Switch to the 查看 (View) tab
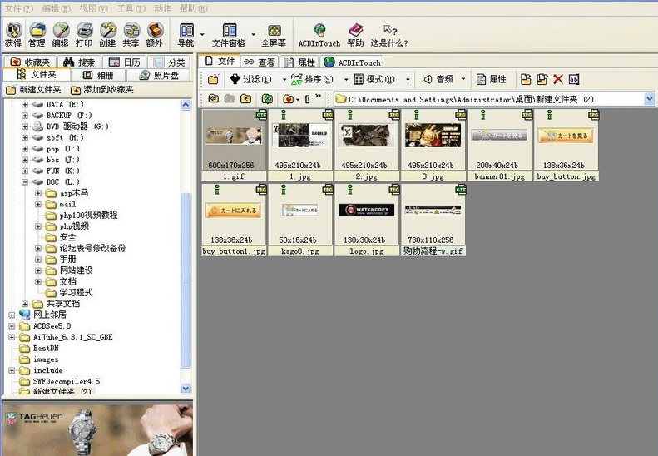Image resolution: width=658 pixels, height=456 pixels. 260,62
